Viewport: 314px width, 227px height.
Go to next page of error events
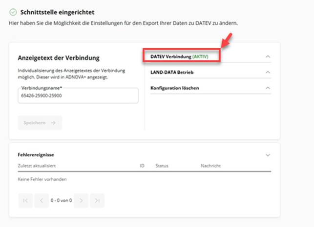[x=81, y=200]
